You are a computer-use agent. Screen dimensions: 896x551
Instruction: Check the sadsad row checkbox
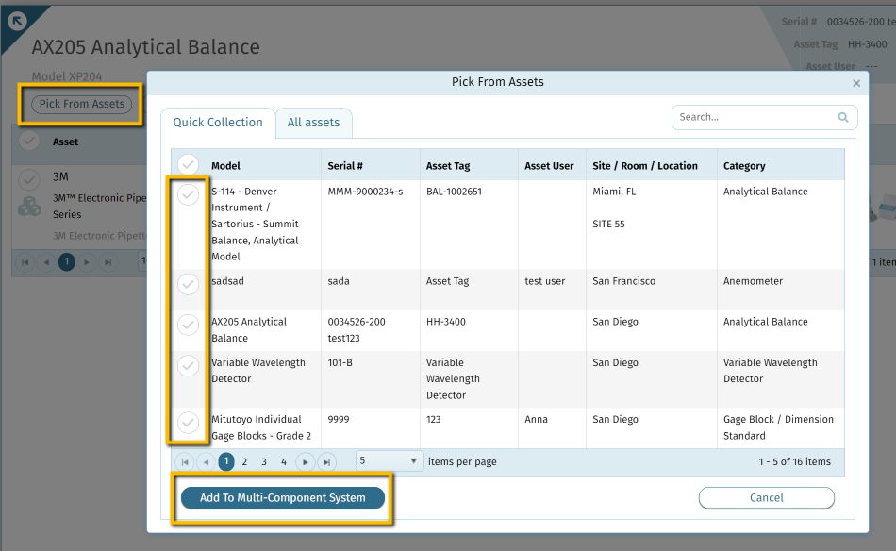pos(188,284)
